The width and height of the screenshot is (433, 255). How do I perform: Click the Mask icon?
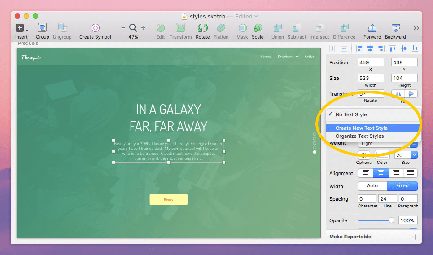pos(242,28)
